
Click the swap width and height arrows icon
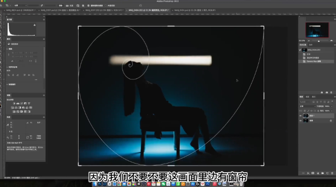click(x=42, y=6)
